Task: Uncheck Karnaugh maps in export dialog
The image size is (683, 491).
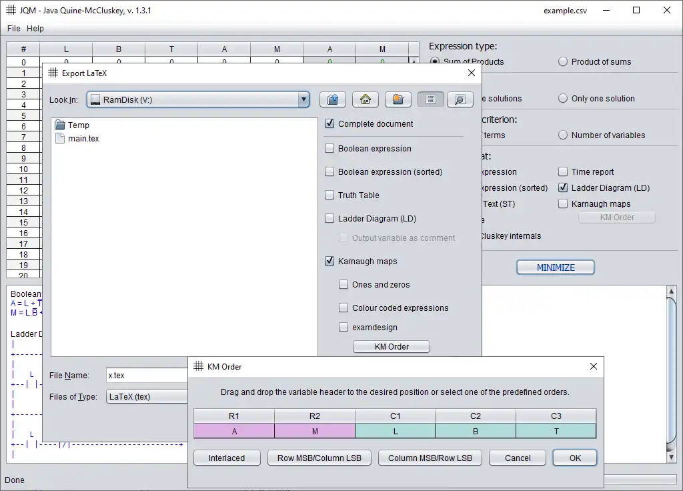Action: [x=329, y=261]
